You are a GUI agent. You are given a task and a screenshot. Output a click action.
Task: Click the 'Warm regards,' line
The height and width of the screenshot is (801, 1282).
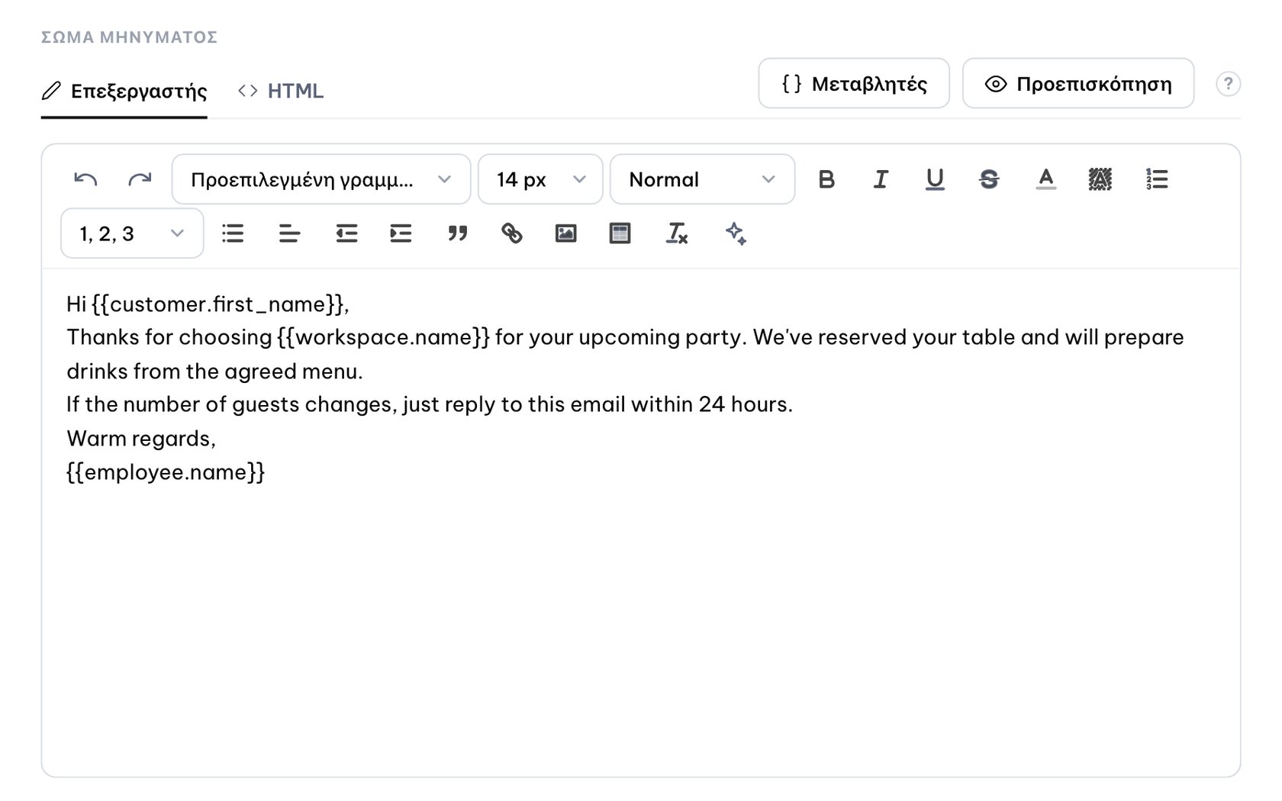click(x=141, y=439)
